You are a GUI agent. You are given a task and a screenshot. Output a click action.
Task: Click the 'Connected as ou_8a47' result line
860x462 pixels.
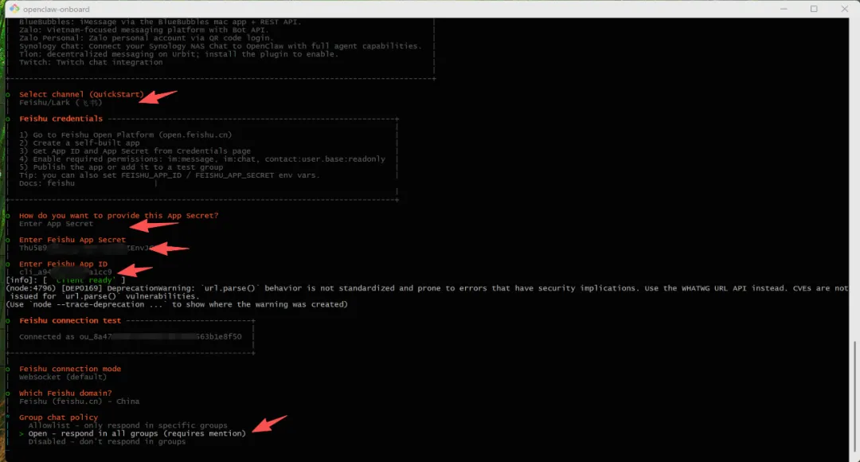pos(131,337)
